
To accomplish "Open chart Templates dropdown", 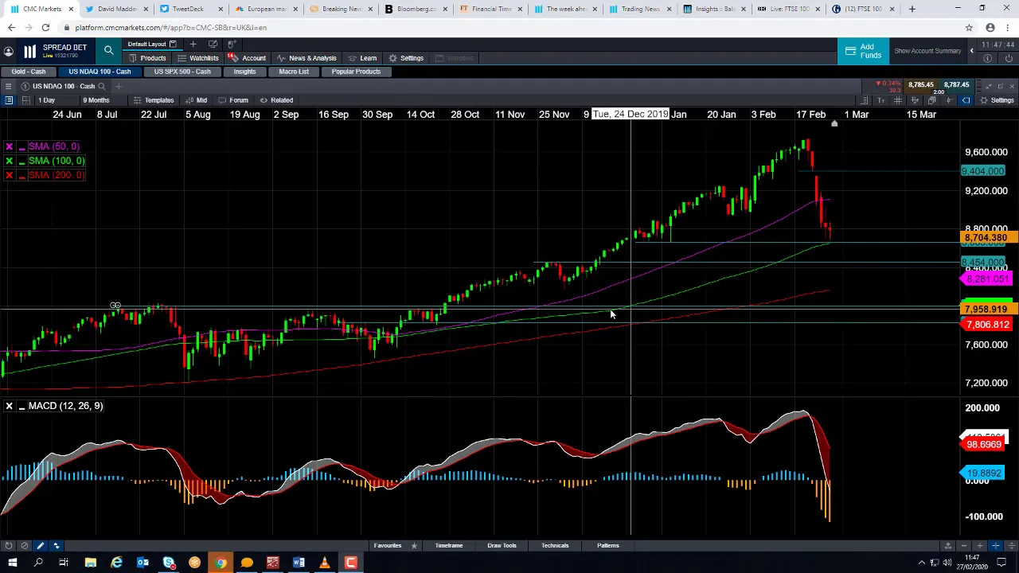I will click(153, 100).
